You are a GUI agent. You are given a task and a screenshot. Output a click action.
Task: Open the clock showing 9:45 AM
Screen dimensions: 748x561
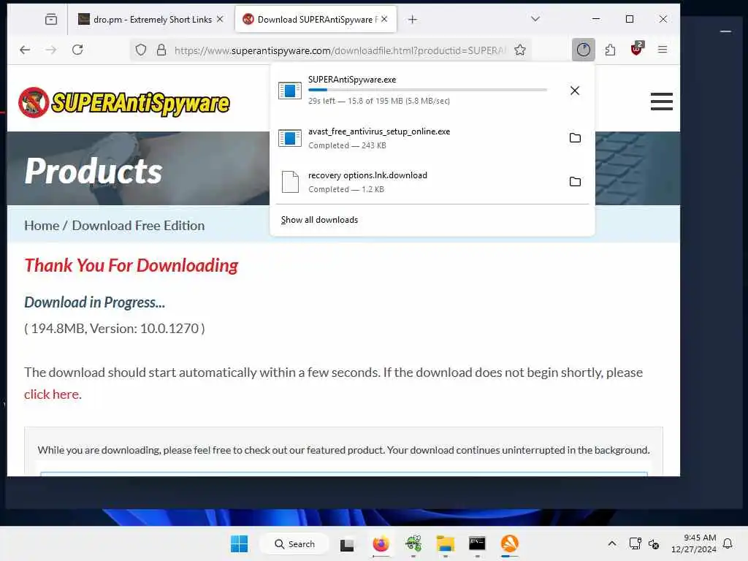tap(694, 543)
